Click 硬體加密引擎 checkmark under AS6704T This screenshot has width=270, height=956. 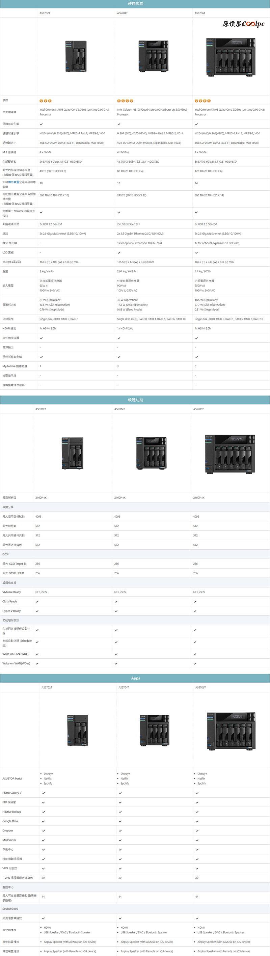[x=119, y=124]
